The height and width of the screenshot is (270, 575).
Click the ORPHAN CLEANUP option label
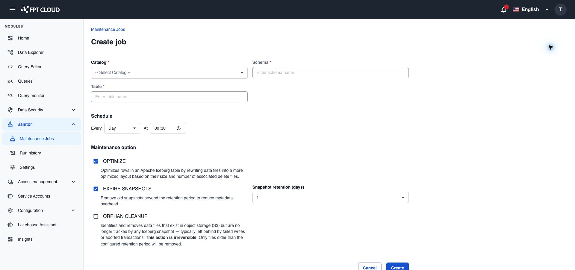coord(125,216)
